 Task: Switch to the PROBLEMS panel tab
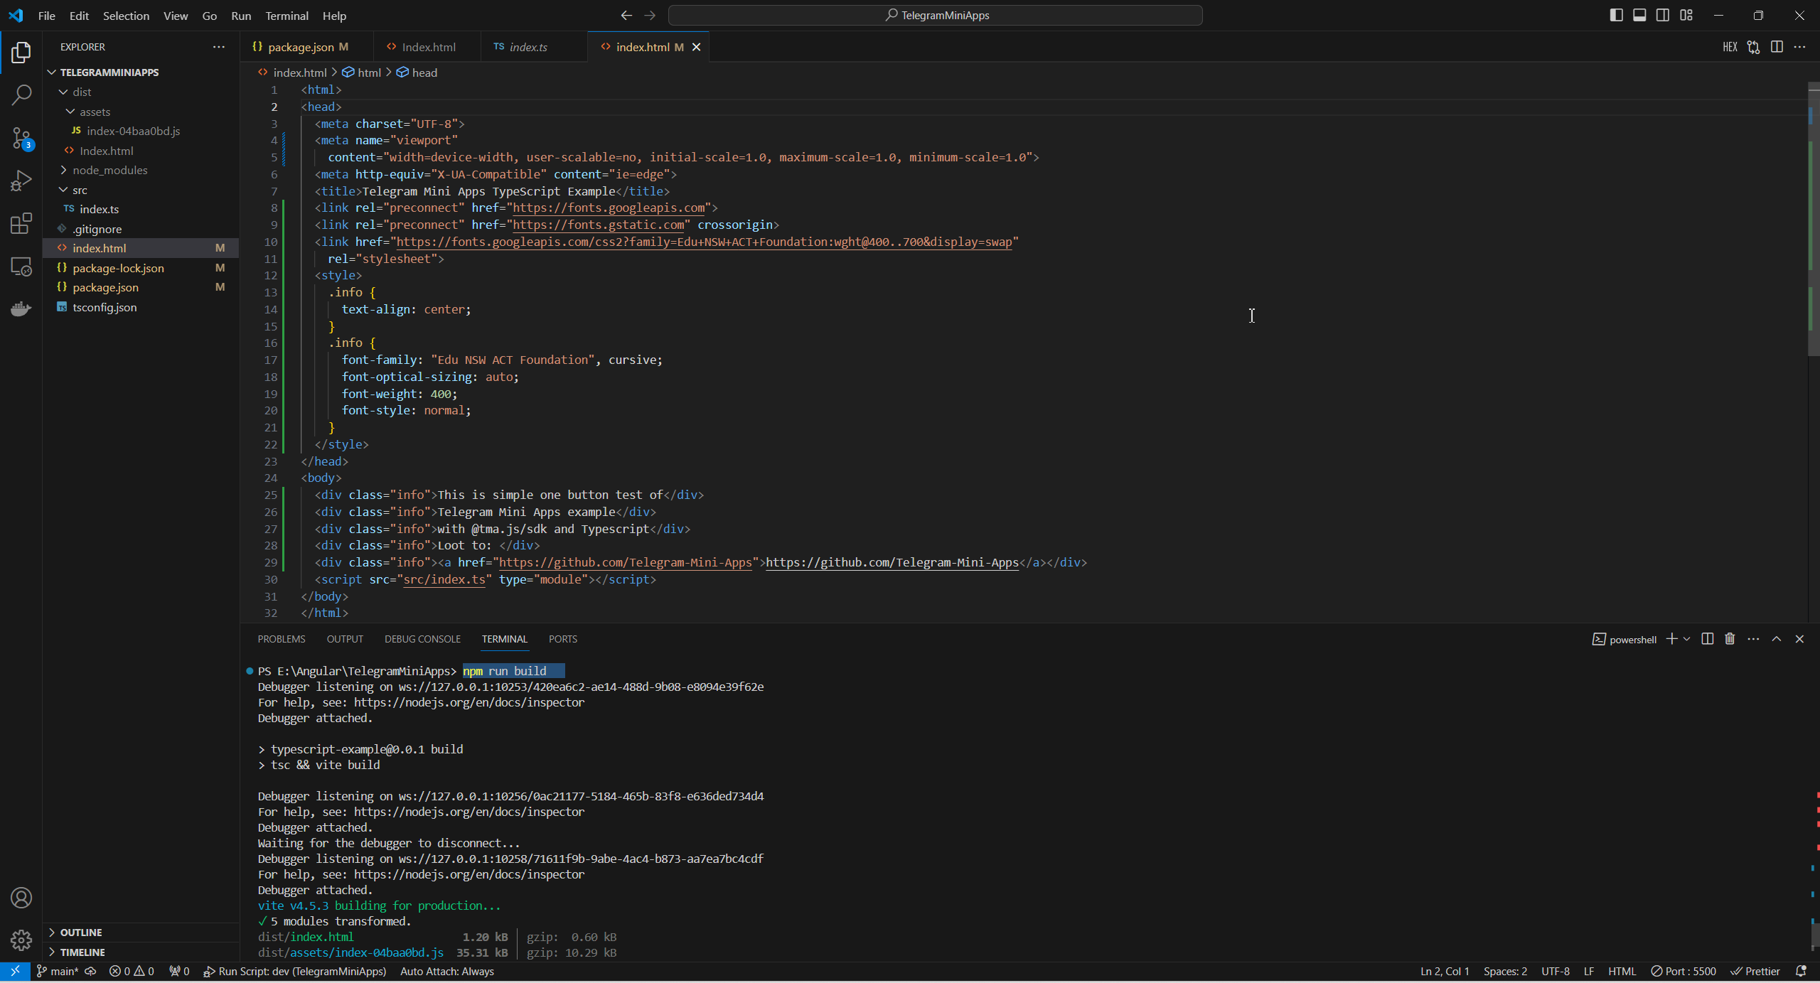tap(282, 639)
